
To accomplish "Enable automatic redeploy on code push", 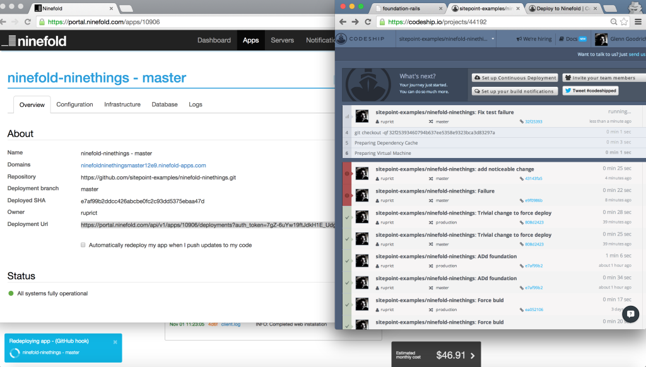I will [x=83, y=245].
